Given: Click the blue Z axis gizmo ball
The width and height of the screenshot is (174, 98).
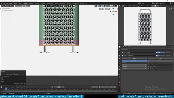Looking at the screenshot, I should click(x=113, y=8).
